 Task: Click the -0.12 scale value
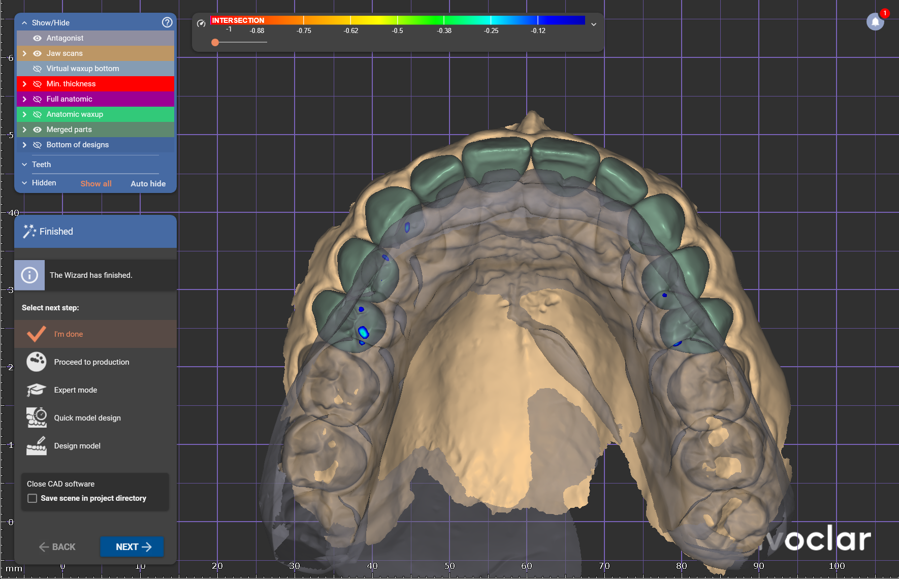(x=538, y=30)
